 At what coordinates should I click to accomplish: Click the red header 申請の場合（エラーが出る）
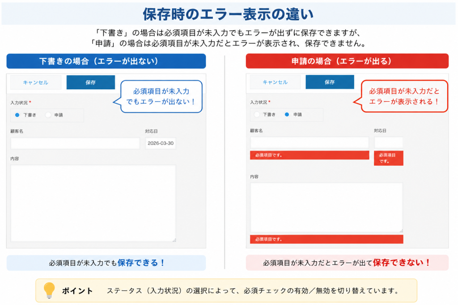[347, 61]
